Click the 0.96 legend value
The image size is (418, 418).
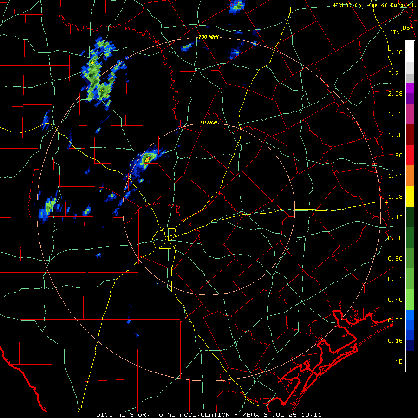pos(395,238)
